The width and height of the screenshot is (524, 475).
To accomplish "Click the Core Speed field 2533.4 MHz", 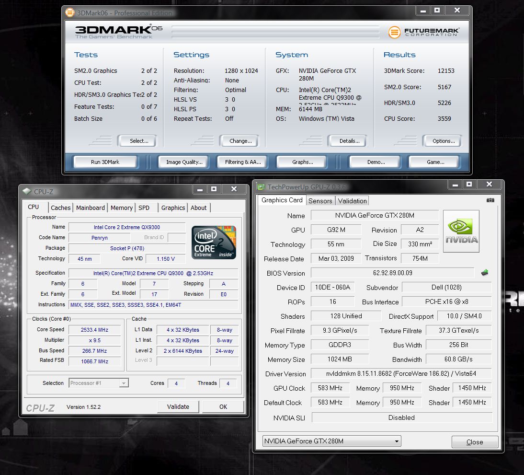I will pos(94,330).
